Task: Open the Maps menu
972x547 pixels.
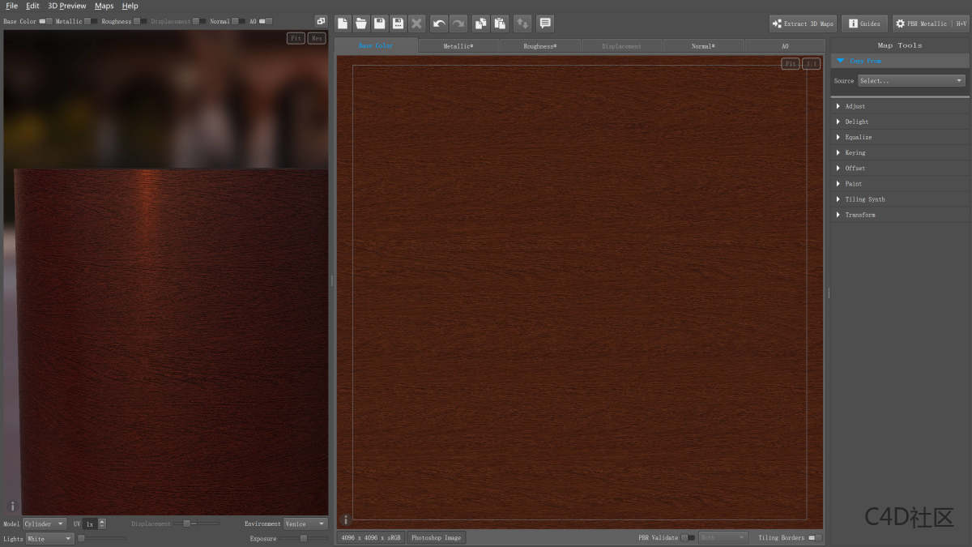Action: pos(104,6)
